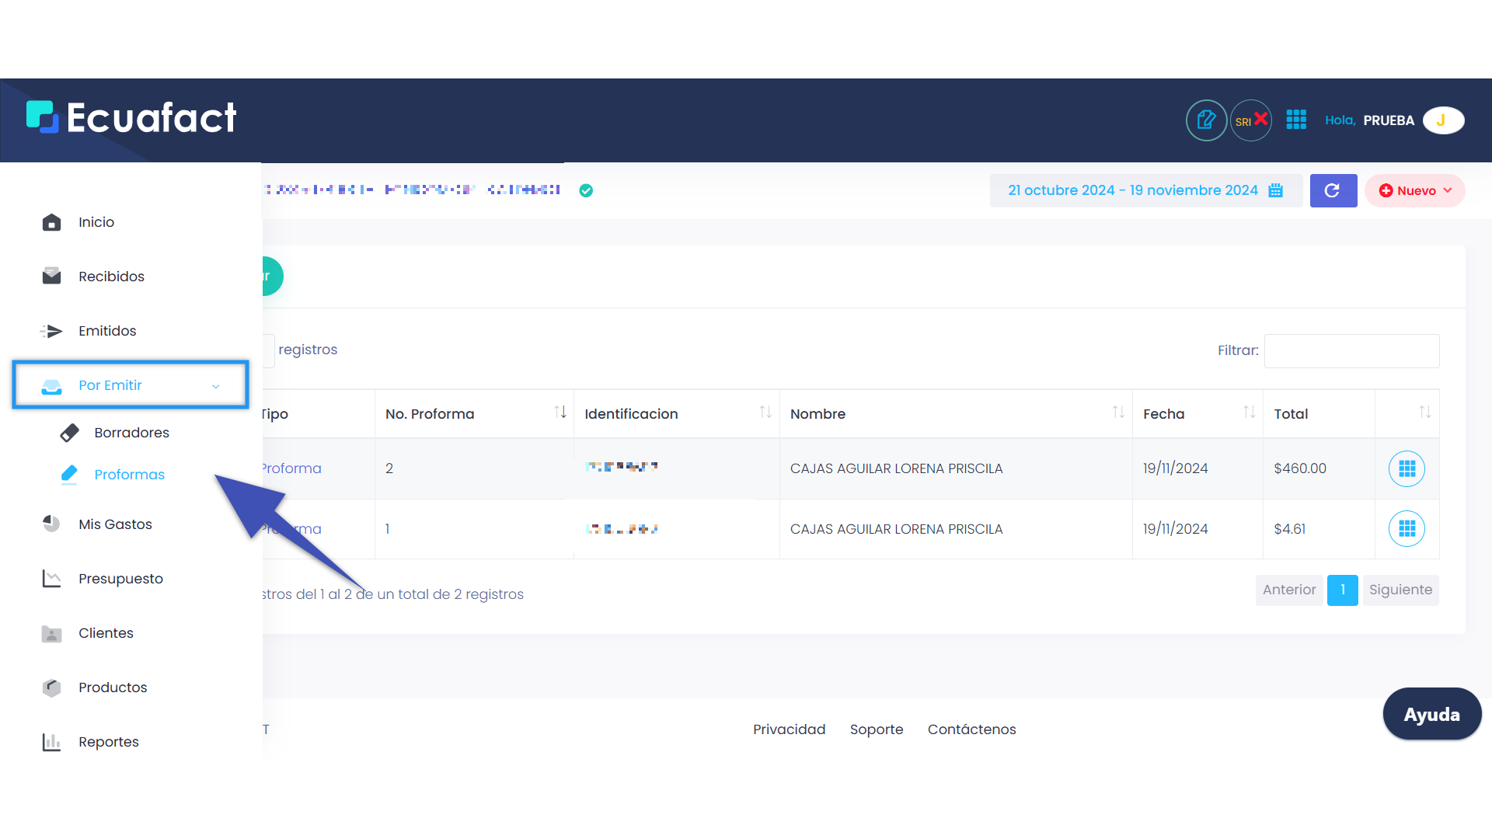Sort table by Fecha column
The height and width of the screenshot is (839, 1492).
(x=1249, y=413)
